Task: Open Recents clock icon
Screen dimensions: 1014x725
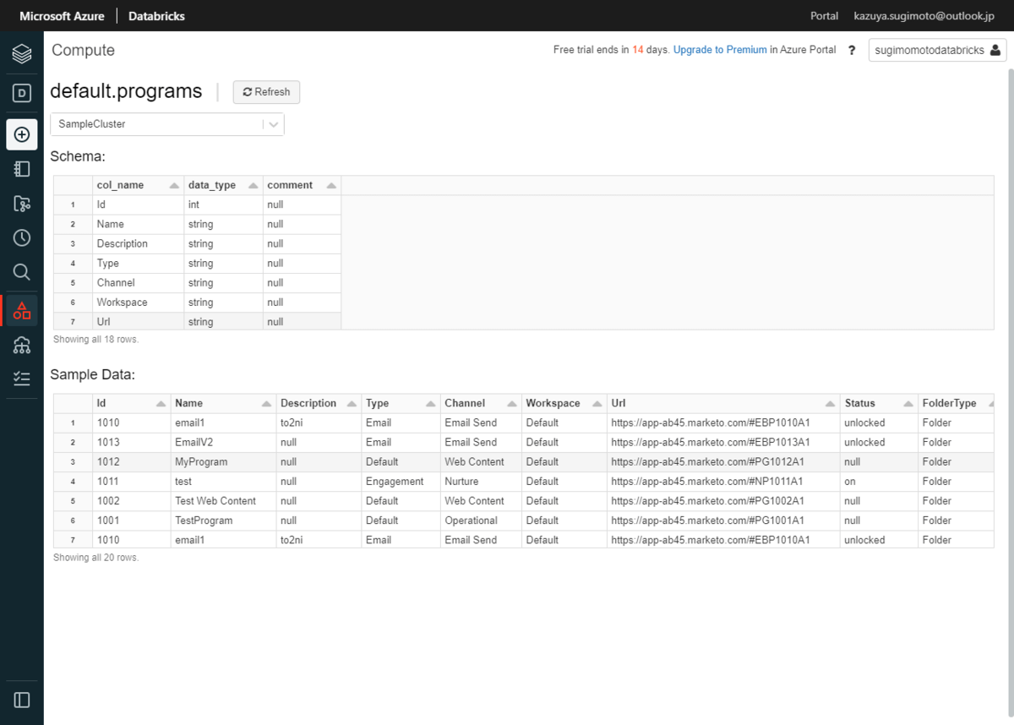Action: pos(22,237)
